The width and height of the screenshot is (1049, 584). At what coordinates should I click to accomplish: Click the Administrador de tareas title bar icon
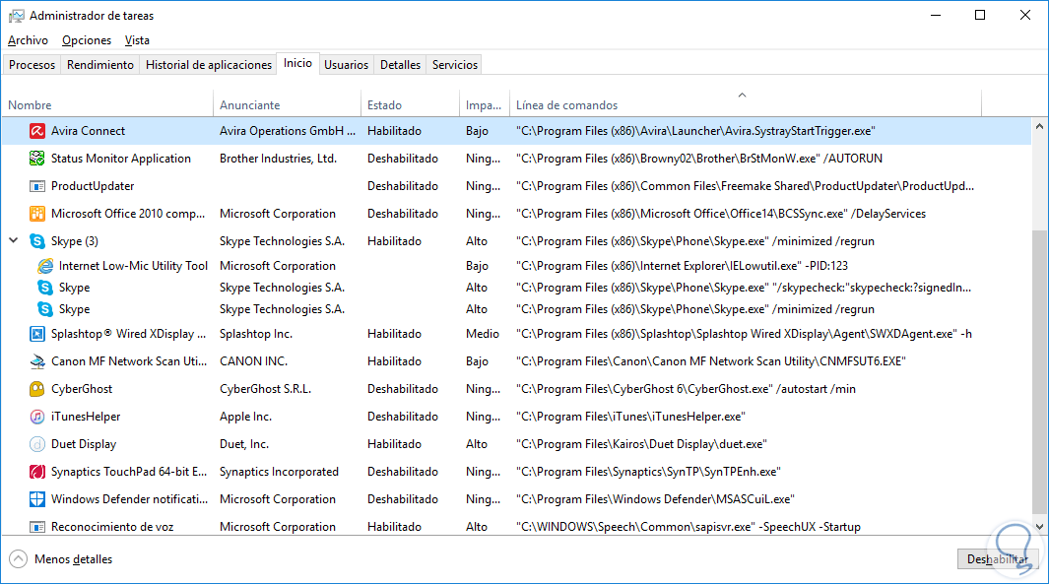16,16
